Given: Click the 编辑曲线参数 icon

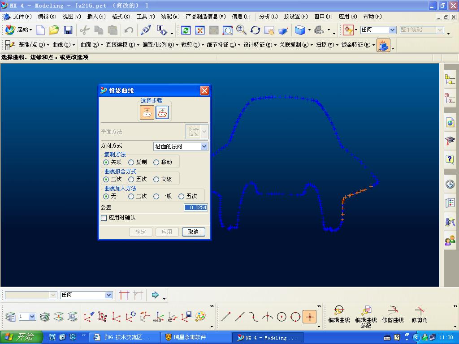Looking at the screenshot, I should tap(366, 317).
